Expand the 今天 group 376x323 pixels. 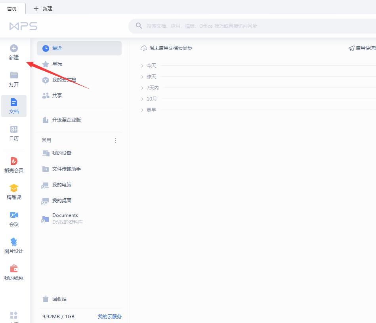(x=151, y=65)
